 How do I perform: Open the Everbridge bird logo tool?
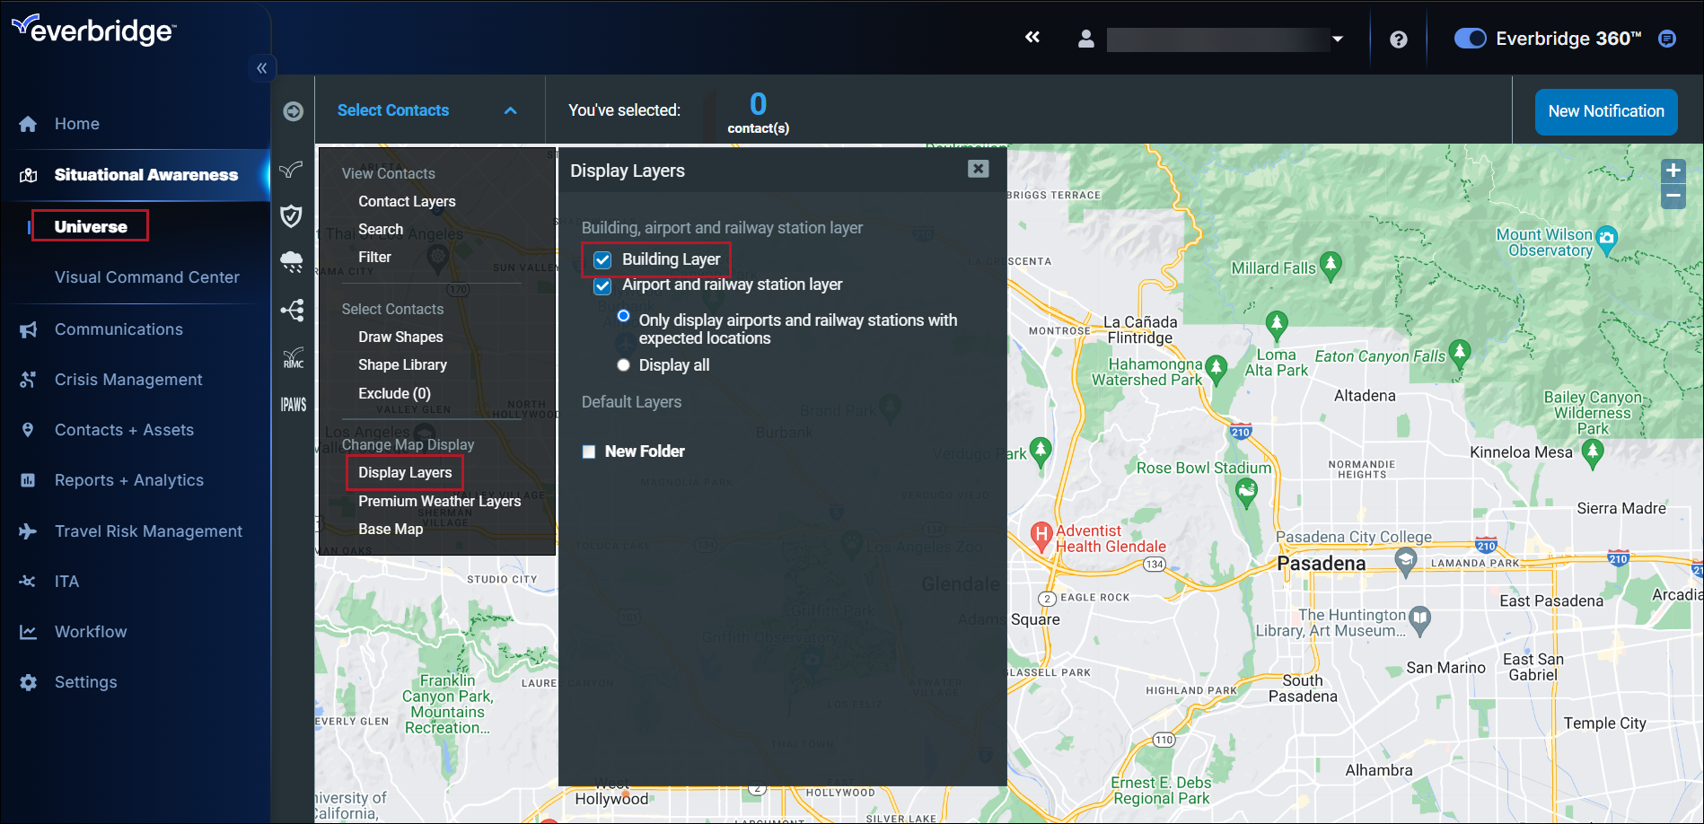291,170
